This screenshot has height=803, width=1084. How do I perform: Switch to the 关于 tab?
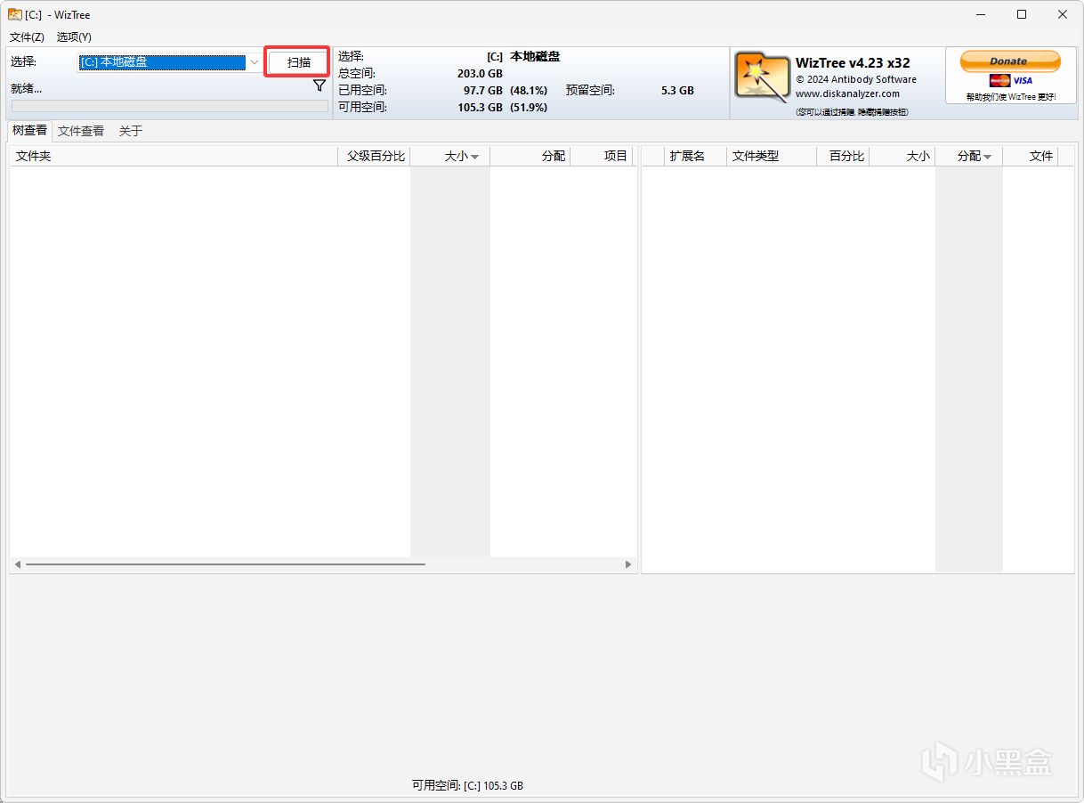click(131, 131)
